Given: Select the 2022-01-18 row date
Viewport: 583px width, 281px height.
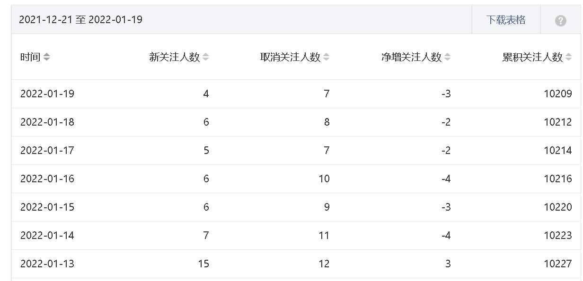Looking at the screenshot, I should pos(47,122).
